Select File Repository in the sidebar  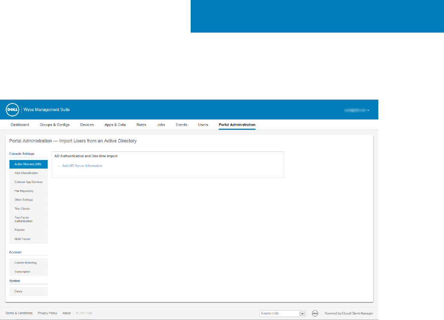(x=28, y=191)
